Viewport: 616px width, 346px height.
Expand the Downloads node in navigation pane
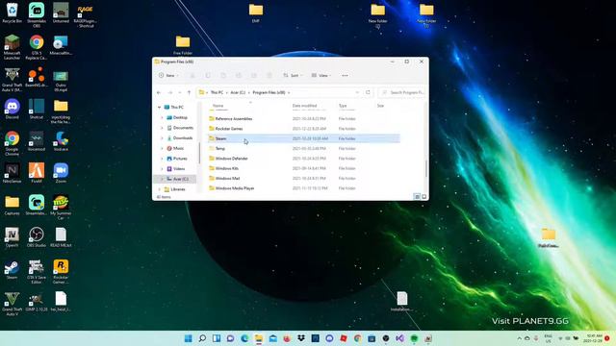[162, 138]
